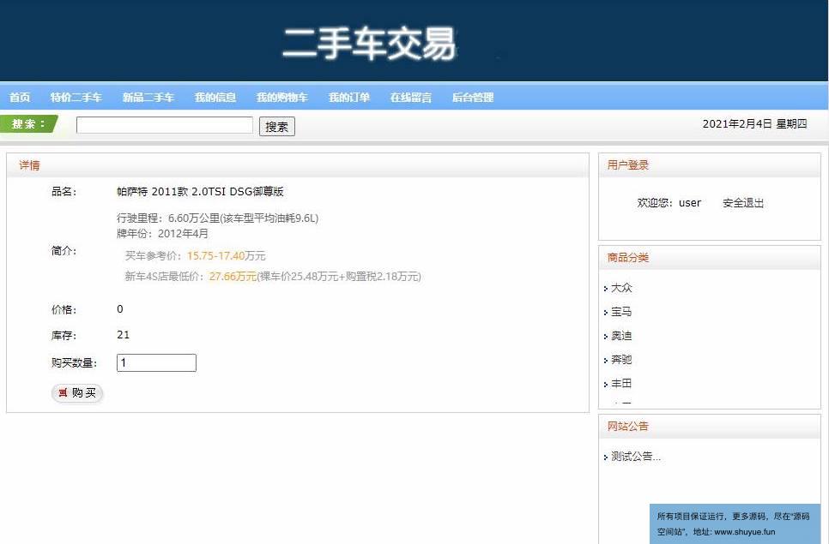
Task: Focus the search text box
Action: click(165, 125)
